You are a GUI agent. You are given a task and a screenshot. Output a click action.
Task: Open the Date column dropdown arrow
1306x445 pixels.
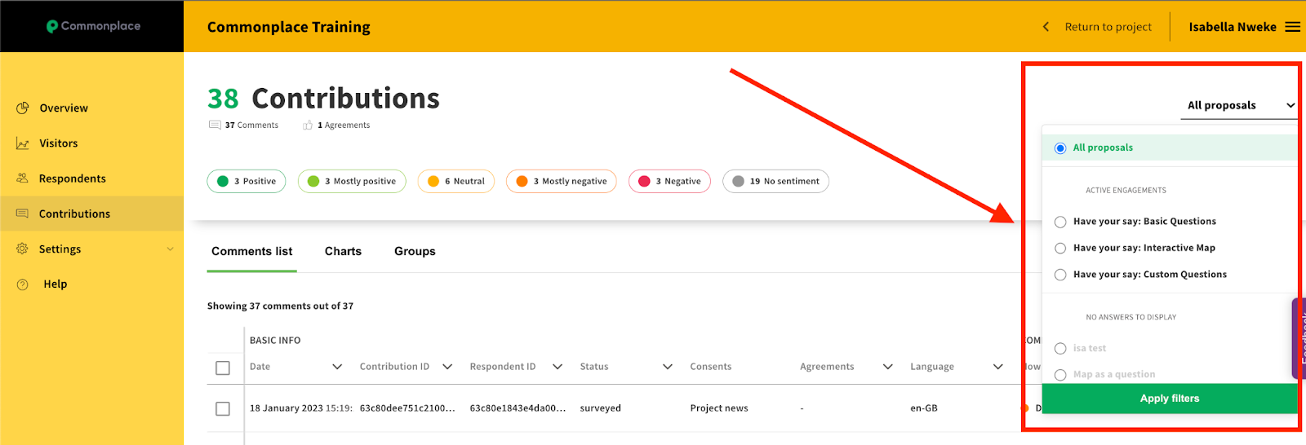pyautogui.click(x=337, y=367)
